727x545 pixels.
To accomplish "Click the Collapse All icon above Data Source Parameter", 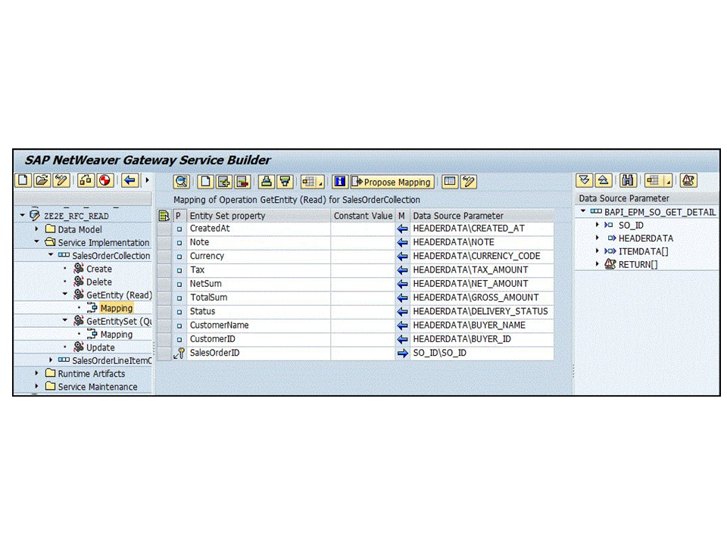I will [603, 181].
